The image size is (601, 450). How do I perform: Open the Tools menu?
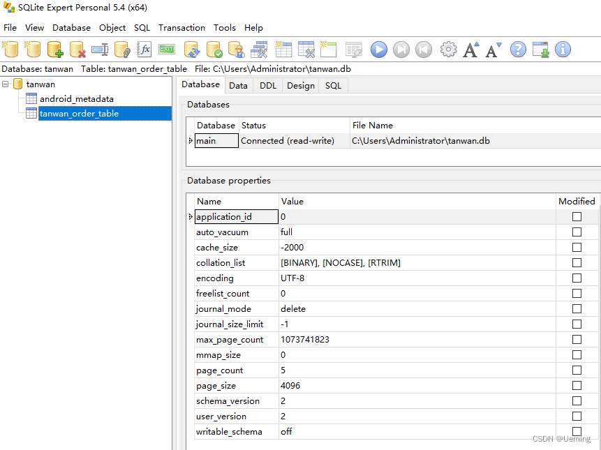pos(225,28)
